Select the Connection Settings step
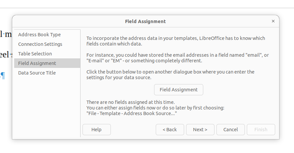 pyautogui.click(x=40, y=44)
